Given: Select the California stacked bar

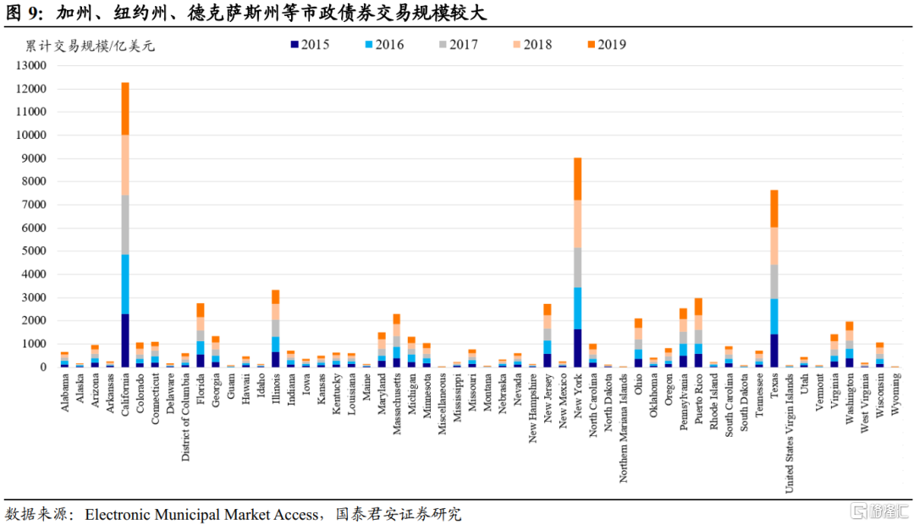Looking at the screenshot, I should 124,224.
